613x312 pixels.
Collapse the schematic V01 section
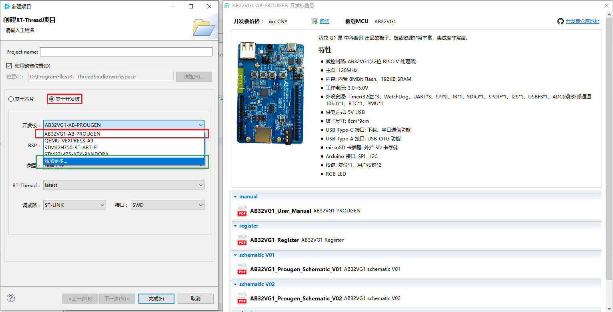(235, 255)
